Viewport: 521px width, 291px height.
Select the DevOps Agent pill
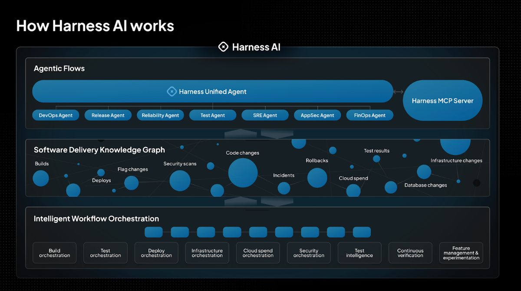click(56, 115)
